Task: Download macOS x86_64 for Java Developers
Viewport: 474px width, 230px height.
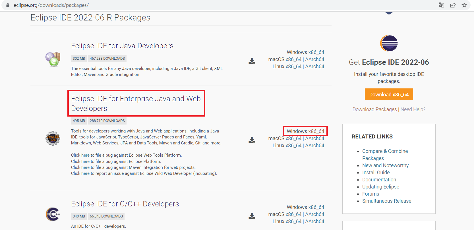Action: [x=293, y=59]
